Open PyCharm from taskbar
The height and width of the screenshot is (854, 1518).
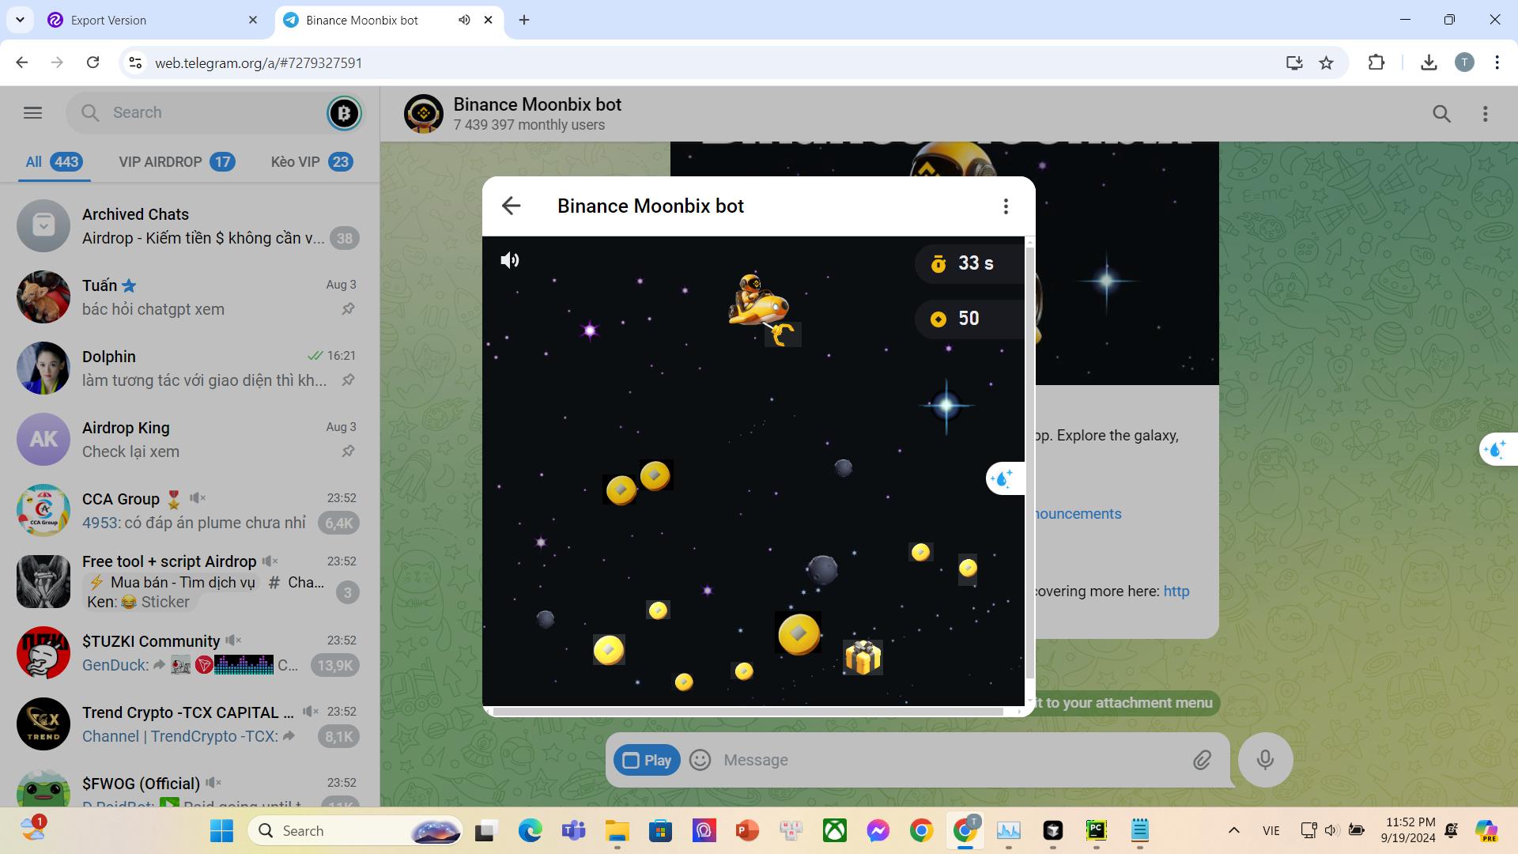[x=1096, y=830]
